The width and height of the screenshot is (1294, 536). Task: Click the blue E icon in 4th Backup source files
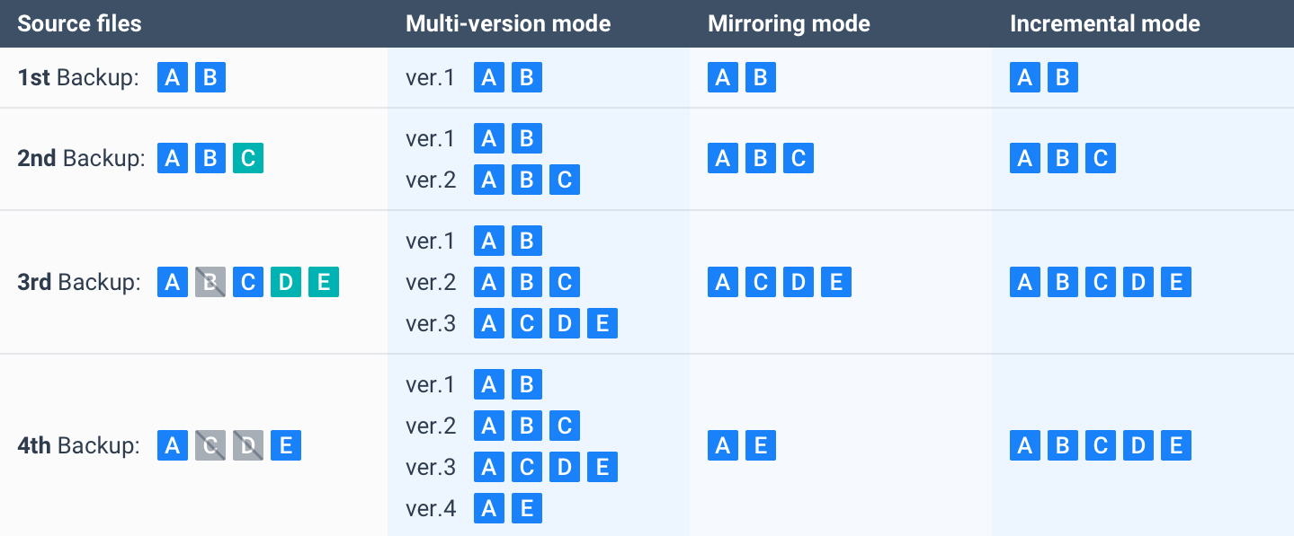[x=285, y=445]
